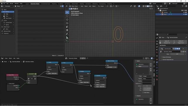The height and width of the screenshot is (106, 188).
Task: Unlink the Geometry Nodes group in node editor header
Action: click(x=85, y=58)
